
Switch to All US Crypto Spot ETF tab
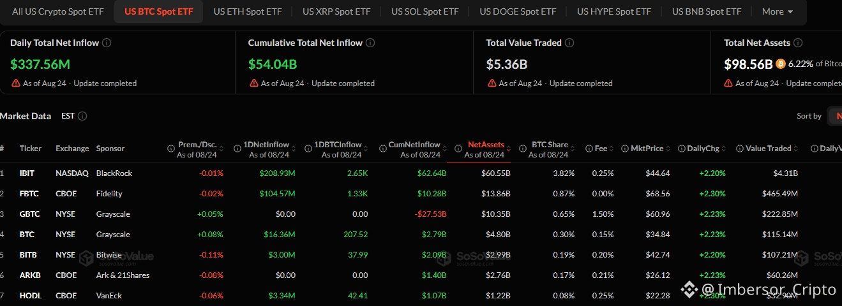[57, 11]
